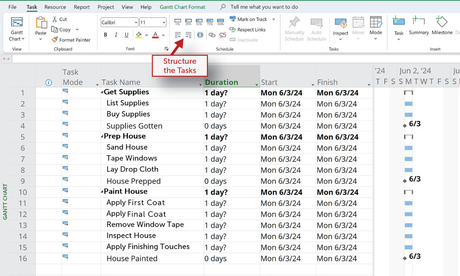
Task: Open the Gantt Chart Format tab
Action: 183,7
